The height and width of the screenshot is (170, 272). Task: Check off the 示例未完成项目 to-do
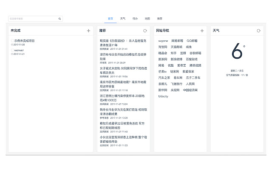point(12,41)
